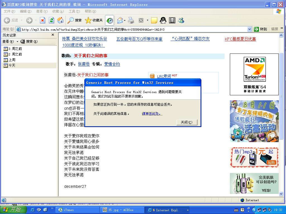Open the 工具 menu
286x214 pixels.
tap(74, 11)
